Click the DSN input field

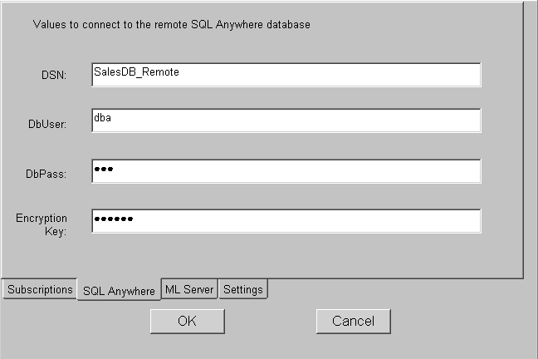tap(286, 75)
